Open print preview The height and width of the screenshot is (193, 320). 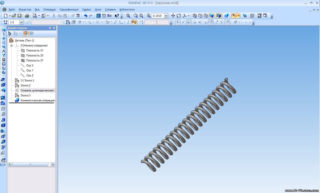(x=35, y=16)
